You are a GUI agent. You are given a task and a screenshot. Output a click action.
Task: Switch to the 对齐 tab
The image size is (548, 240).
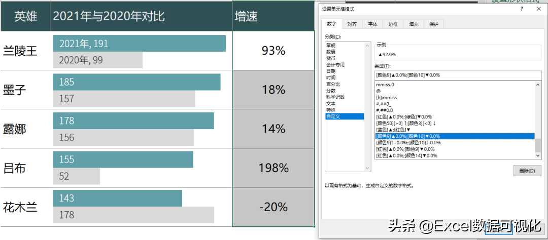pos(352,24)
